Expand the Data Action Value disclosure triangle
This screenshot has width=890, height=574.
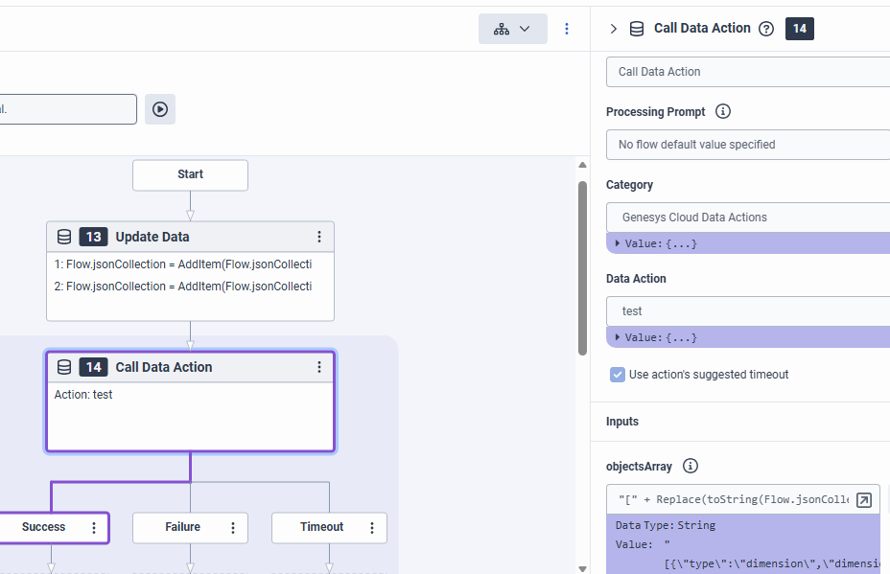tap(618, 337)
